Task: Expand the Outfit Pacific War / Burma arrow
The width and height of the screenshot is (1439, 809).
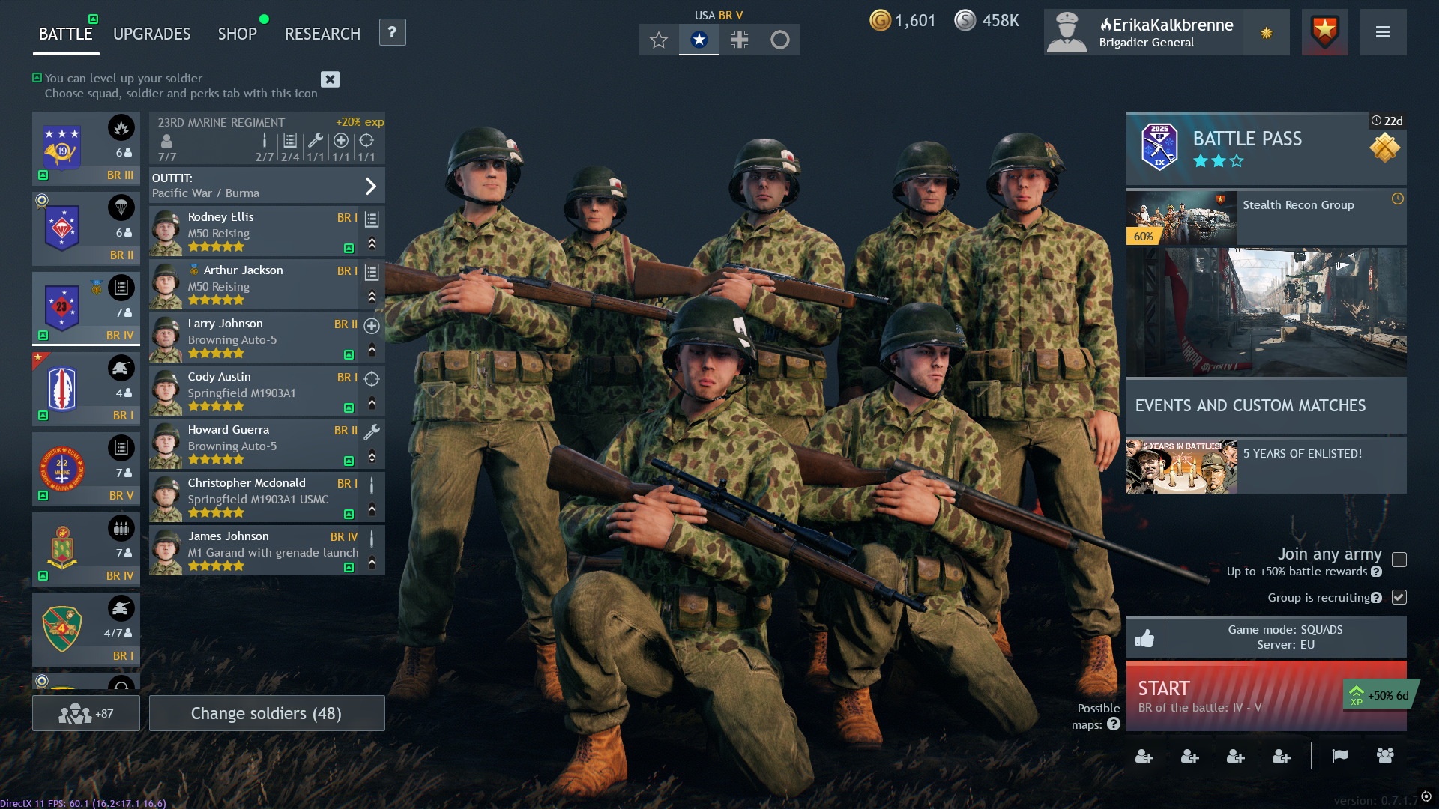Action: point(370,186)
